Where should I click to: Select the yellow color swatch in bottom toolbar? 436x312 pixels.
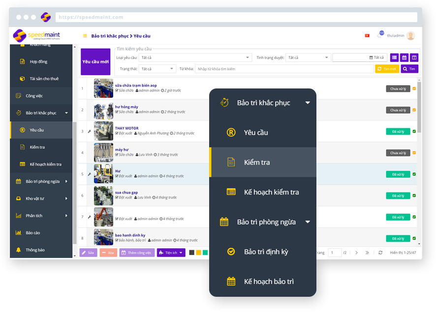198,253
